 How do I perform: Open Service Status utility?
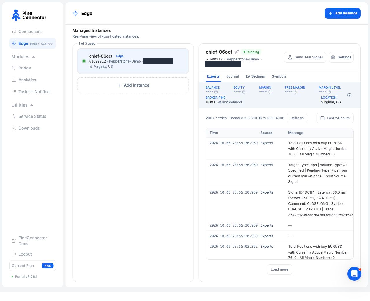pos(33,116)
